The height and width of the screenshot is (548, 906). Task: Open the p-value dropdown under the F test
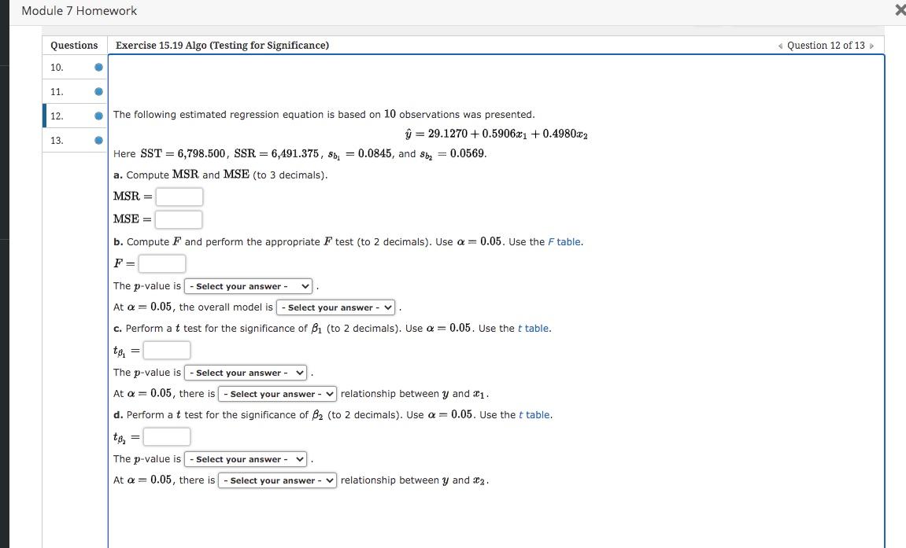248,285
